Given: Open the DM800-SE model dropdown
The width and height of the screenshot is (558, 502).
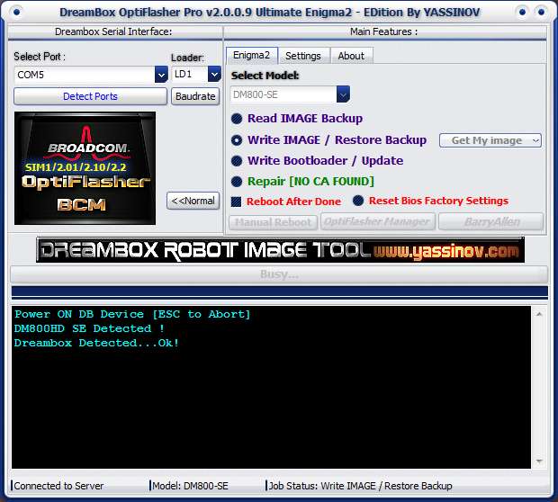Looking at the screenshot, I should click(x=343, y=94).
